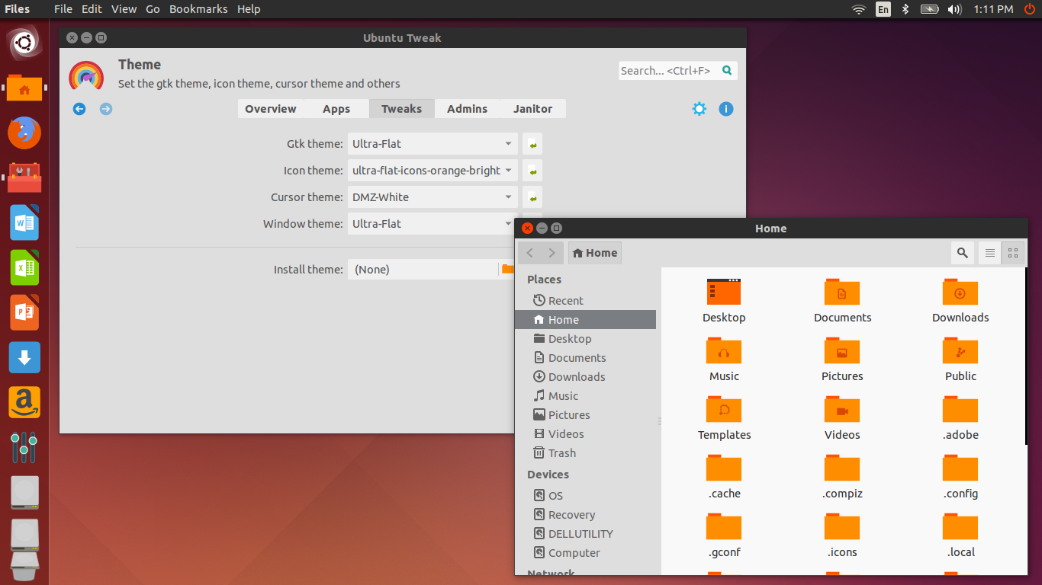Switch Files to icon grid view
The image size is (1042, 585).
(x=1013, y=253)
